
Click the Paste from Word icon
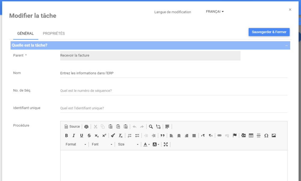click(x=126, y=126)
